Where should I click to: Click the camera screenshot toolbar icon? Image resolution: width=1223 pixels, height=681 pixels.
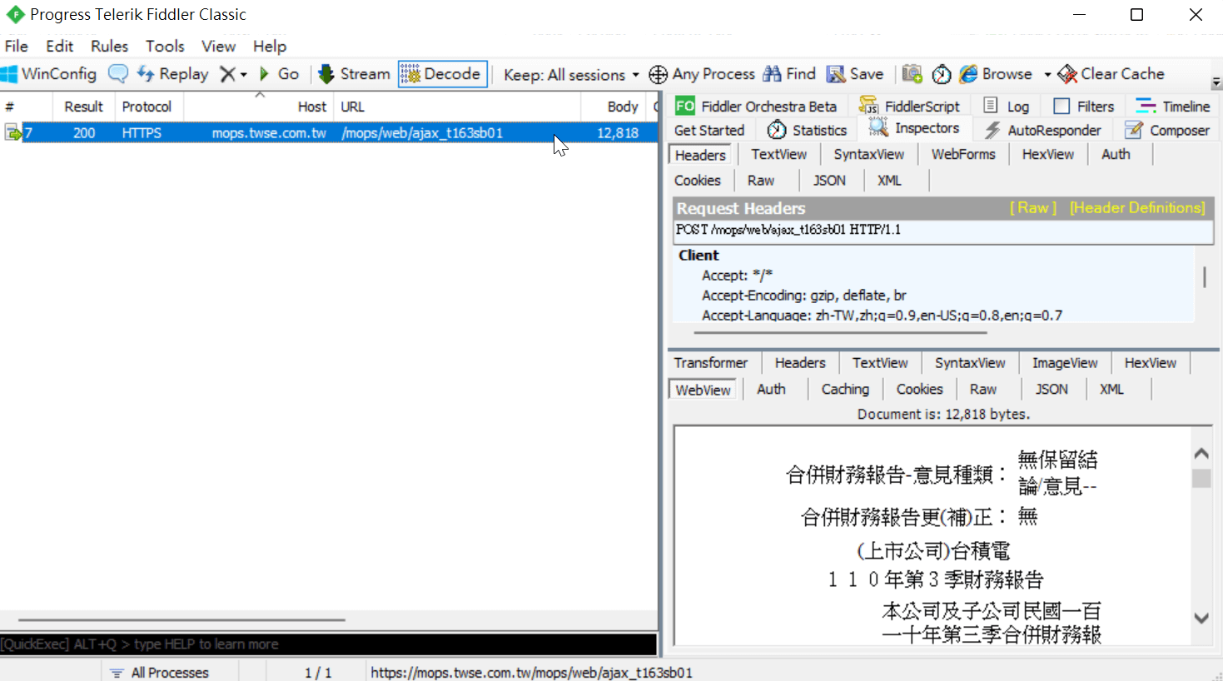[912, 74]
